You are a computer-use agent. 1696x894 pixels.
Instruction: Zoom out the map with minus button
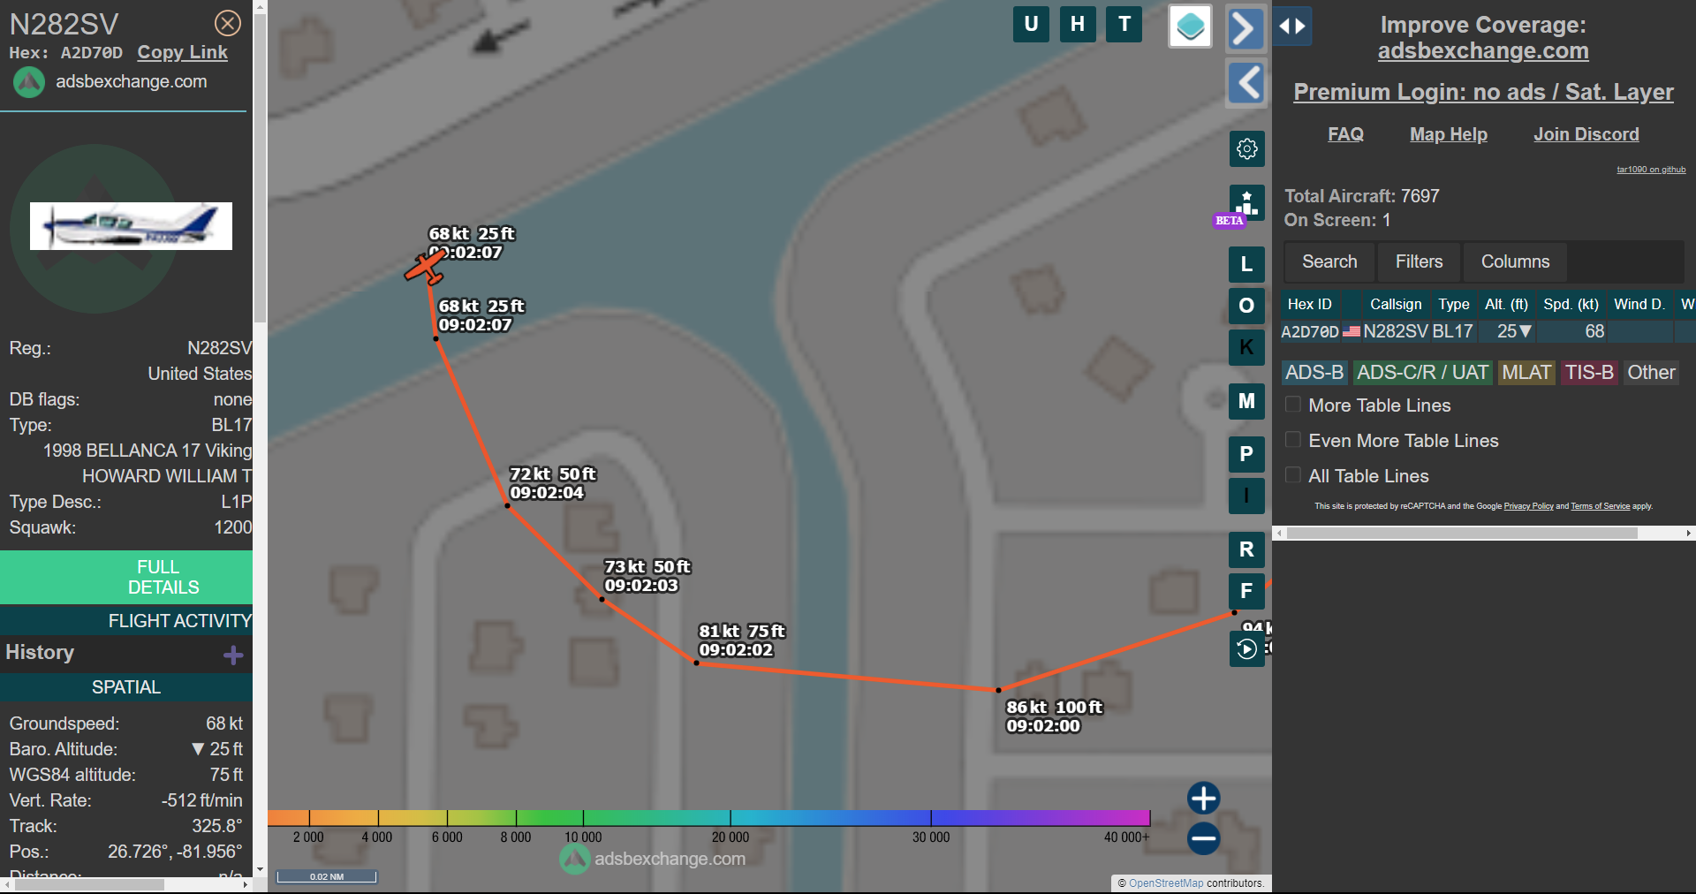tap(1203, 838)
